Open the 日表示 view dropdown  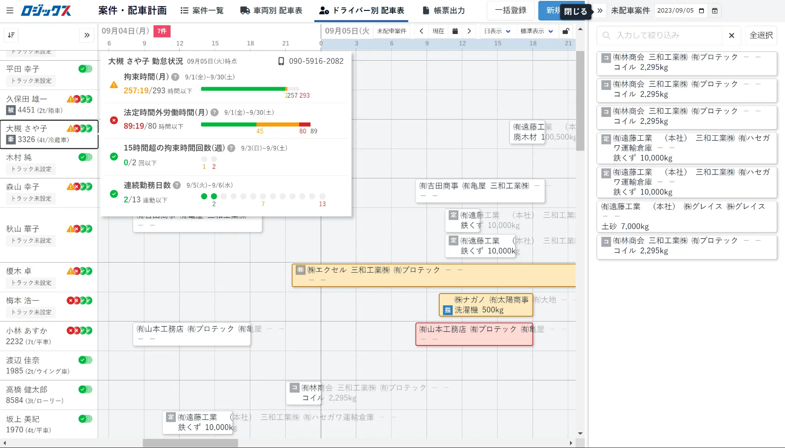tap(497, 31)
